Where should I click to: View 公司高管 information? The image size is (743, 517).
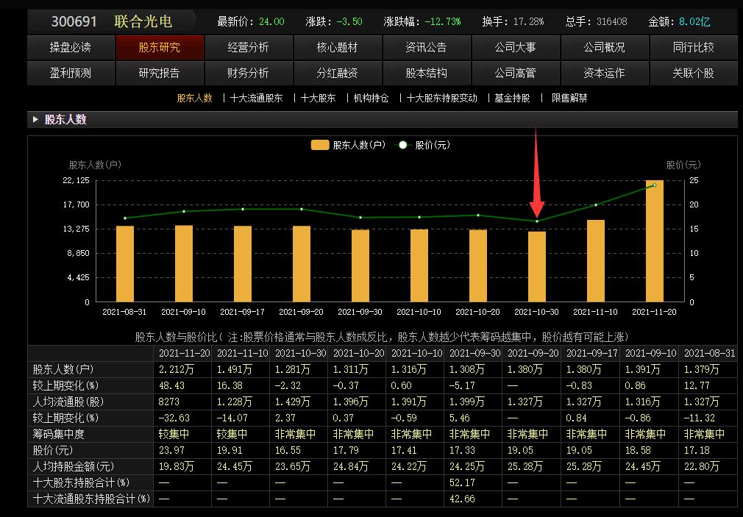pos(516,73)
